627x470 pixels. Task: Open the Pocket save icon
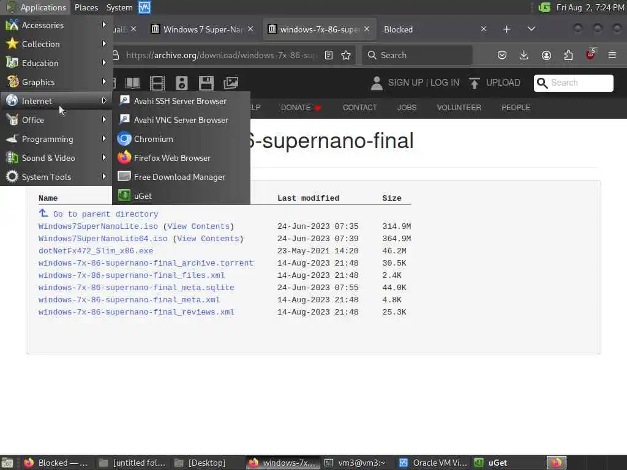click(x=502, y=55)
